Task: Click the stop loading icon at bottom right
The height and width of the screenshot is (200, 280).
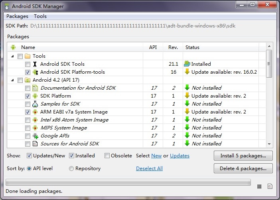Action: pyautogui.click(x=259, y=186)
